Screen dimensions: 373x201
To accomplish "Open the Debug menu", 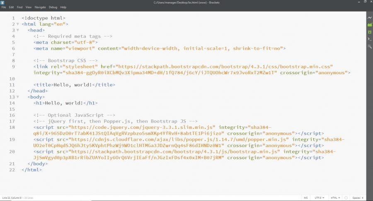I will click(x=53, y=7).
